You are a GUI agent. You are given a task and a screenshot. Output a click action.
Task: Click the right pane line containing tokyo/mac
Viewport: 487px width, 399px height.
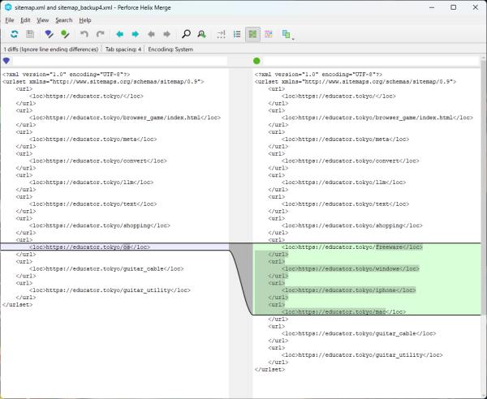coord(344,311)
